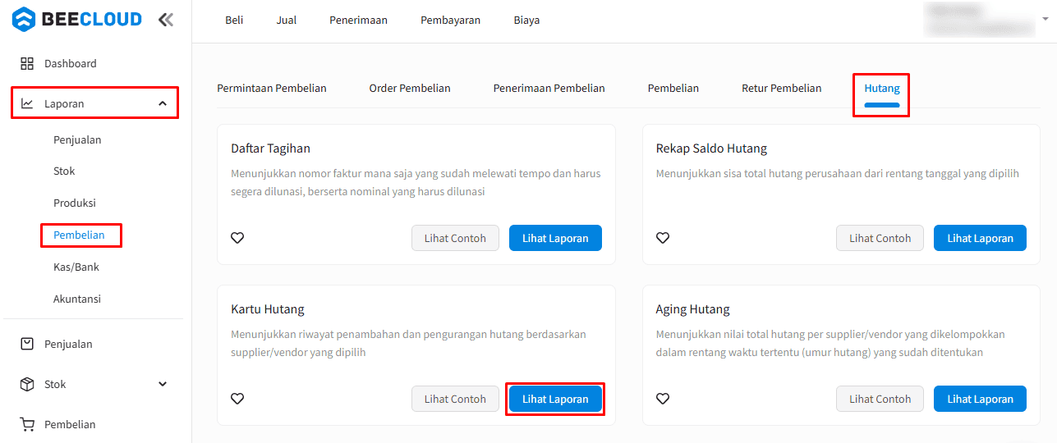The image size is (1057, 443).
Task: Open Dashboard via its grid icon
Action: point(27,63)
